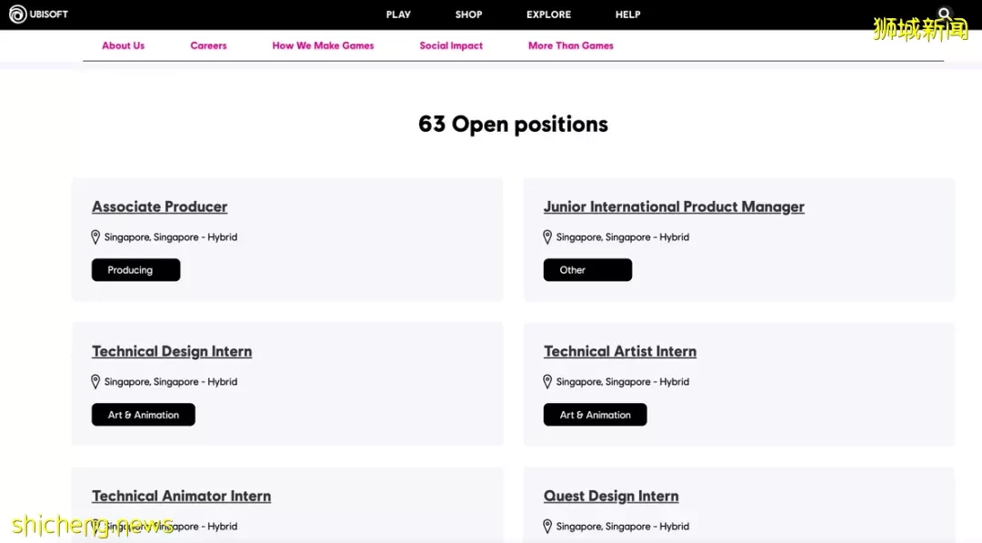The image size is (982, 543).
Task: Open Social Impact tab
Action: coord(451,45)
